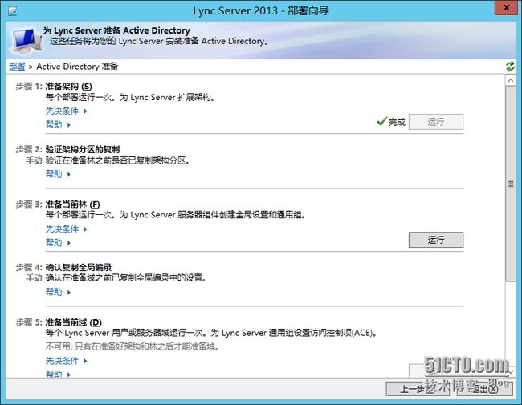Expand 帮助 under step 4 确认复制全局编录
Viewport: 522px width, 405px height.
[58, 292]
